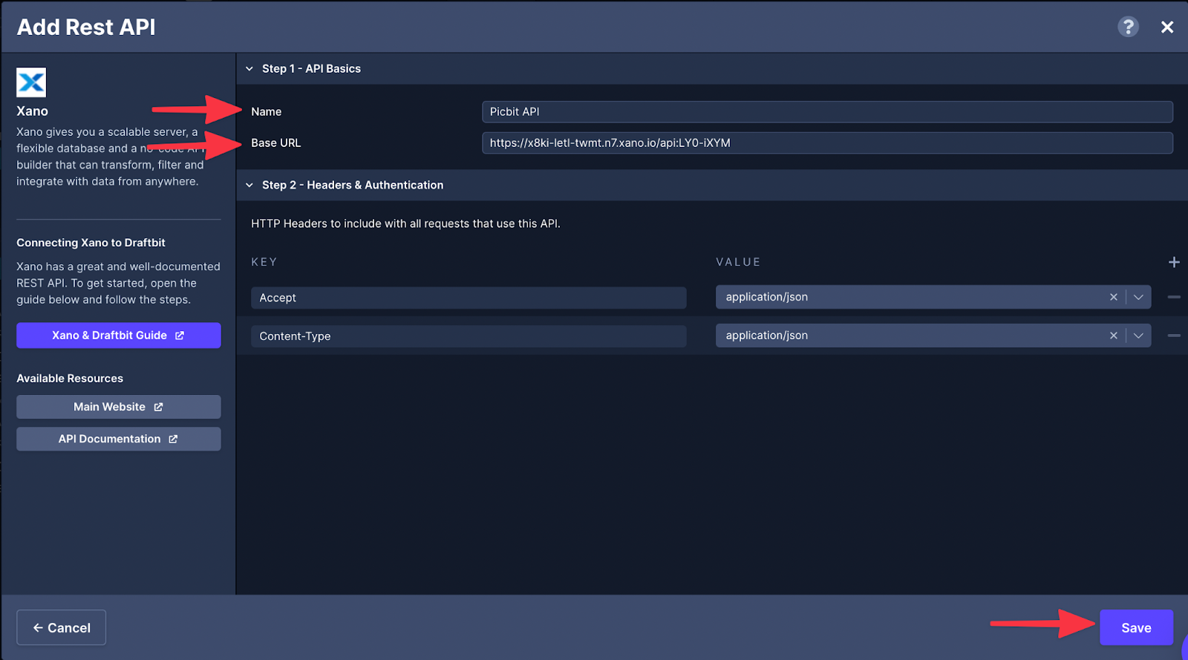Click the help question mark icon
This screenshot has width=1188, height=660.
point(1128,27)
